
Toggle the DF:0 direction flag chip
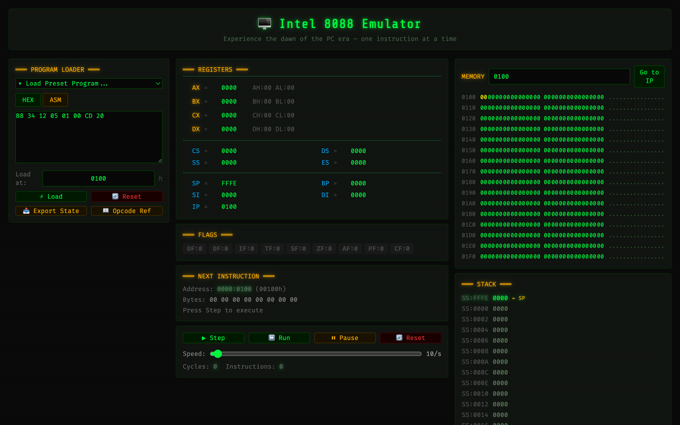(220, 248)
